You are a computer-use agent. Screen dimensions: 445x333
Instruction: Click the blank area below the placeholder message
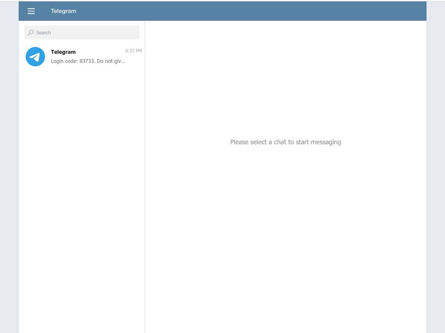pos(285,232)
